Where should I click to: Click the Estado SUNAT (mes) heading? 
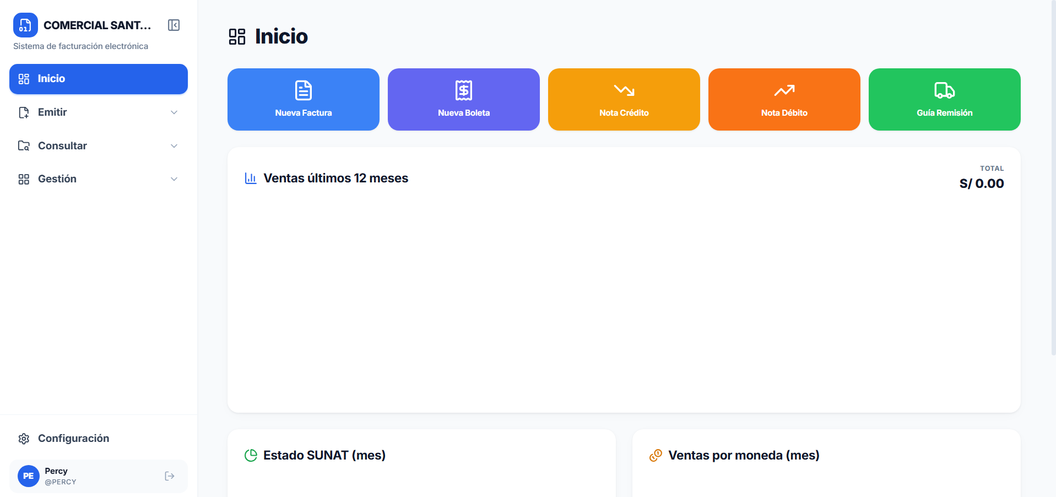tap(324, 455)
